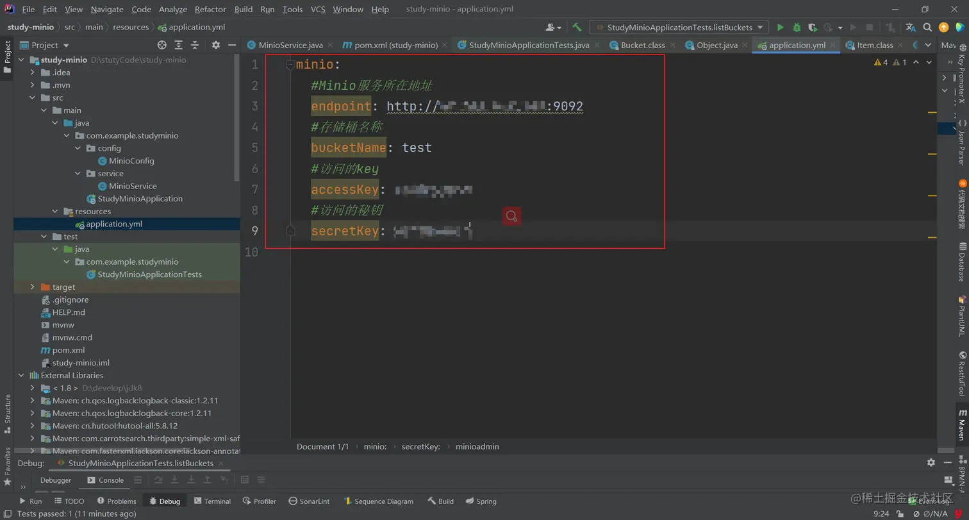Switch to pom.xml (study-minio) tab

[395, 46]
